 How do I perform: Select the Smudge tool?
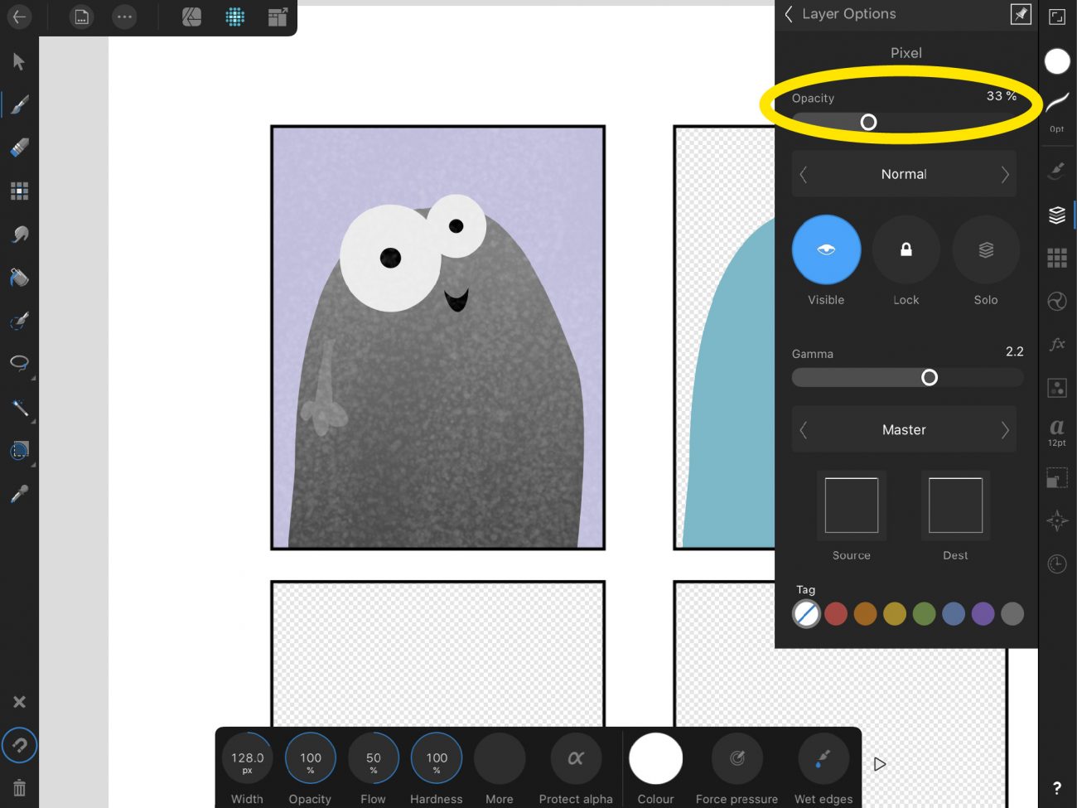click(x=19, y=235)
